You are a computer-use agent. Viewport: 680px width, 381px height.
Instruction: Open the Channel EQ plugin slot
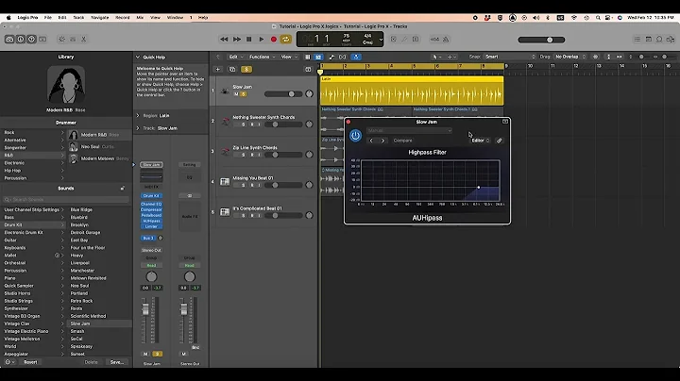151,204
